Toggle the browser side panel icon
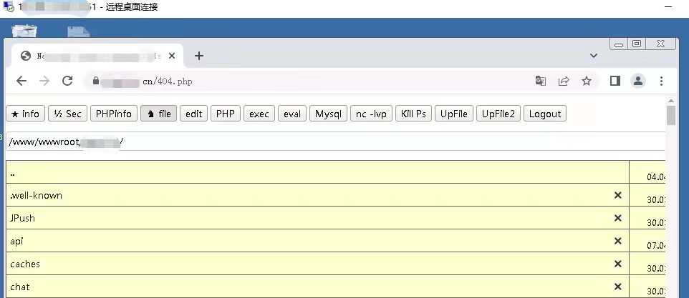The width and height of the screenshot is (689, 298). (x=615, y=81)
